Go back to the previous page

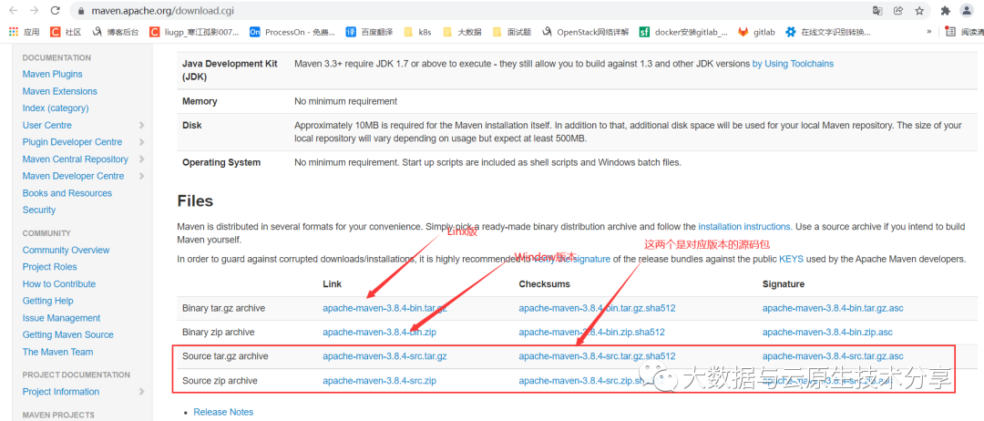(13, 11)
